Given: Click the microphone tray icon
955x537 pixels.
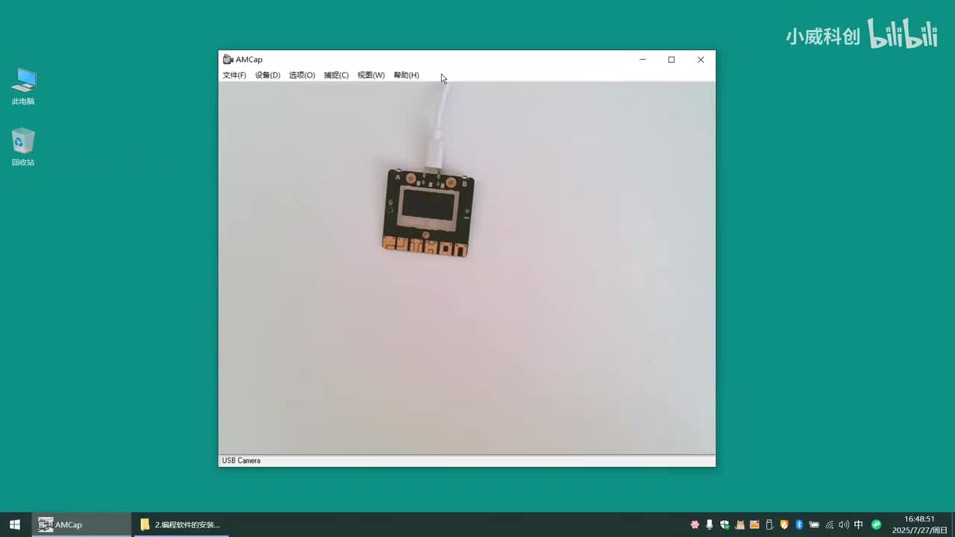Looking at the screenshot, I should (710, 525).
